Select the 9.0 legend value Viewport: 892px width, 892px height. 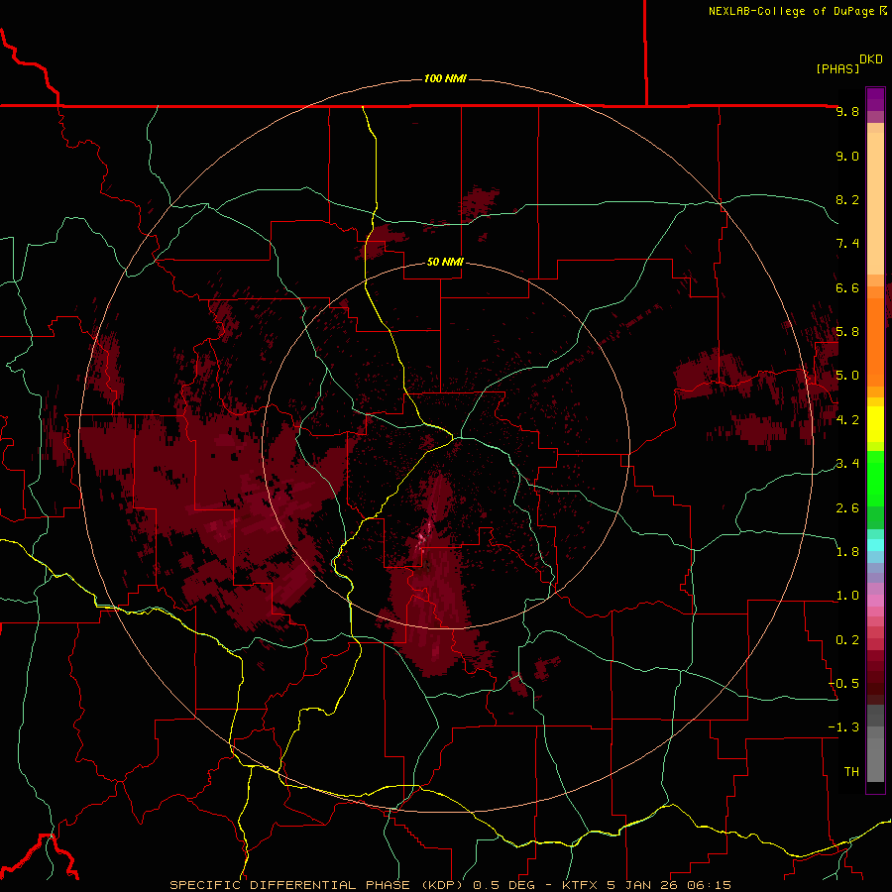click(847, 156)
